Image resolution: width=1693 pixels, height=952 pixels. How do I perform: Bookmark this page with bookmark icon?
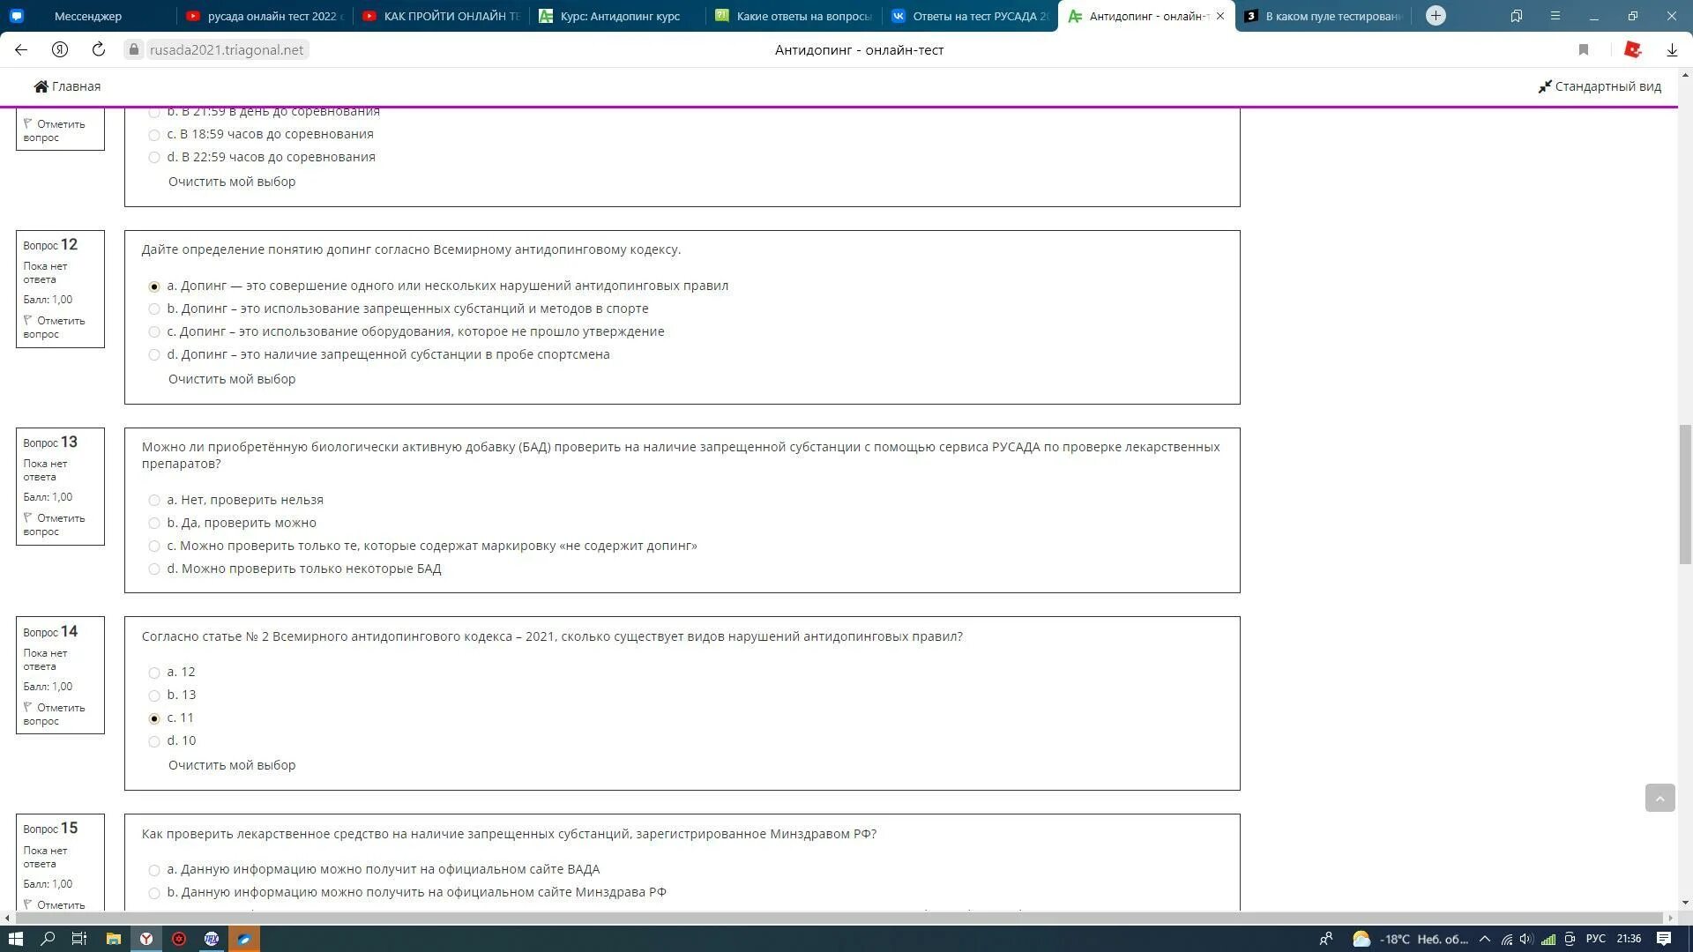[1584, 50]
